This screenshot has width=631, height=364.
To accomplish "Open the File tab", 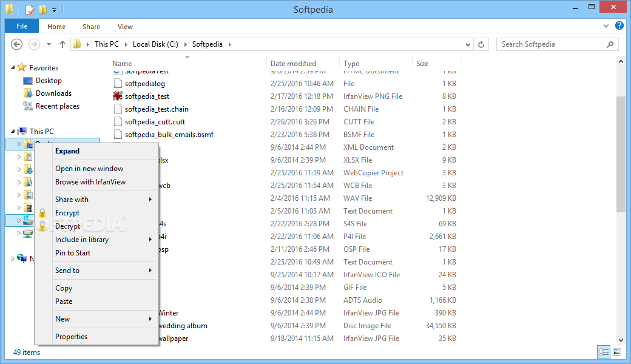I will [22, 26].
